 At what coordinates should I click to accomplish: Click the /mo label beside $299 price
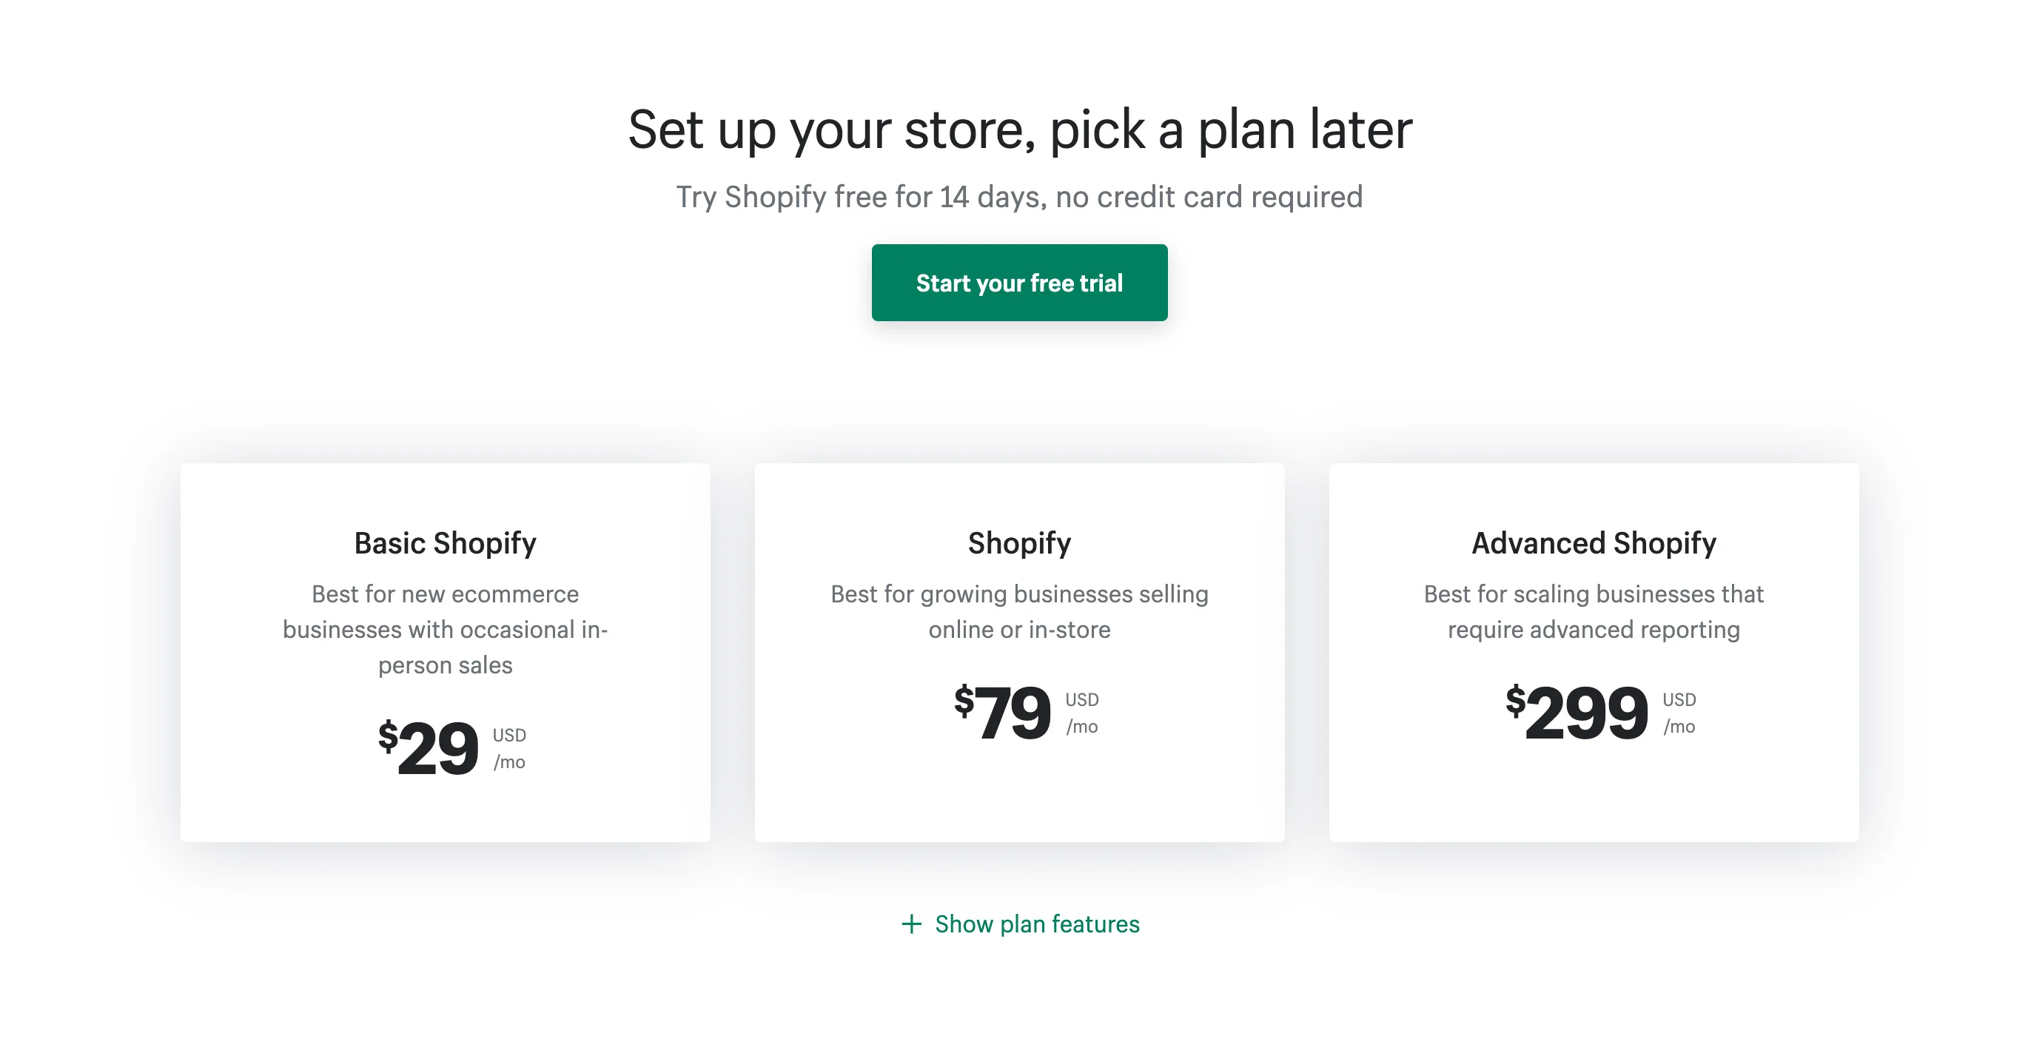click(1679, 727)
